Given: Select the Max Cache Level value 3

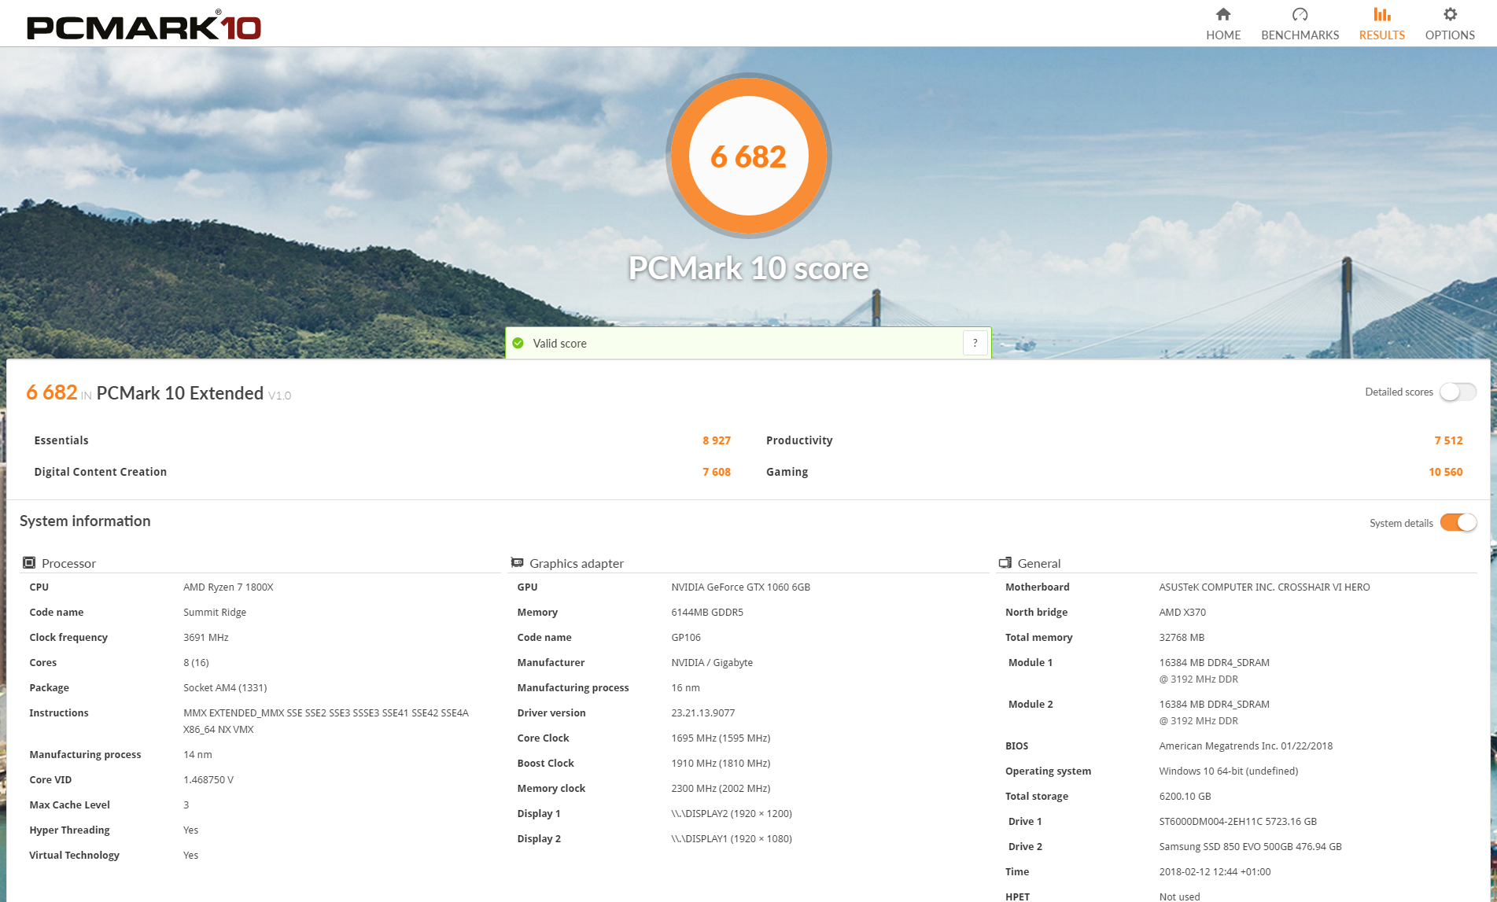Looking at the screenshot, I should click(x=186, y=805).
